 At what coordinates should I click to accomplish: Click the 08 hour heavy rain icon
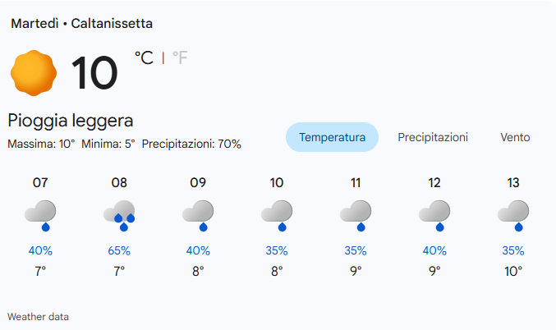pos(119,214)
